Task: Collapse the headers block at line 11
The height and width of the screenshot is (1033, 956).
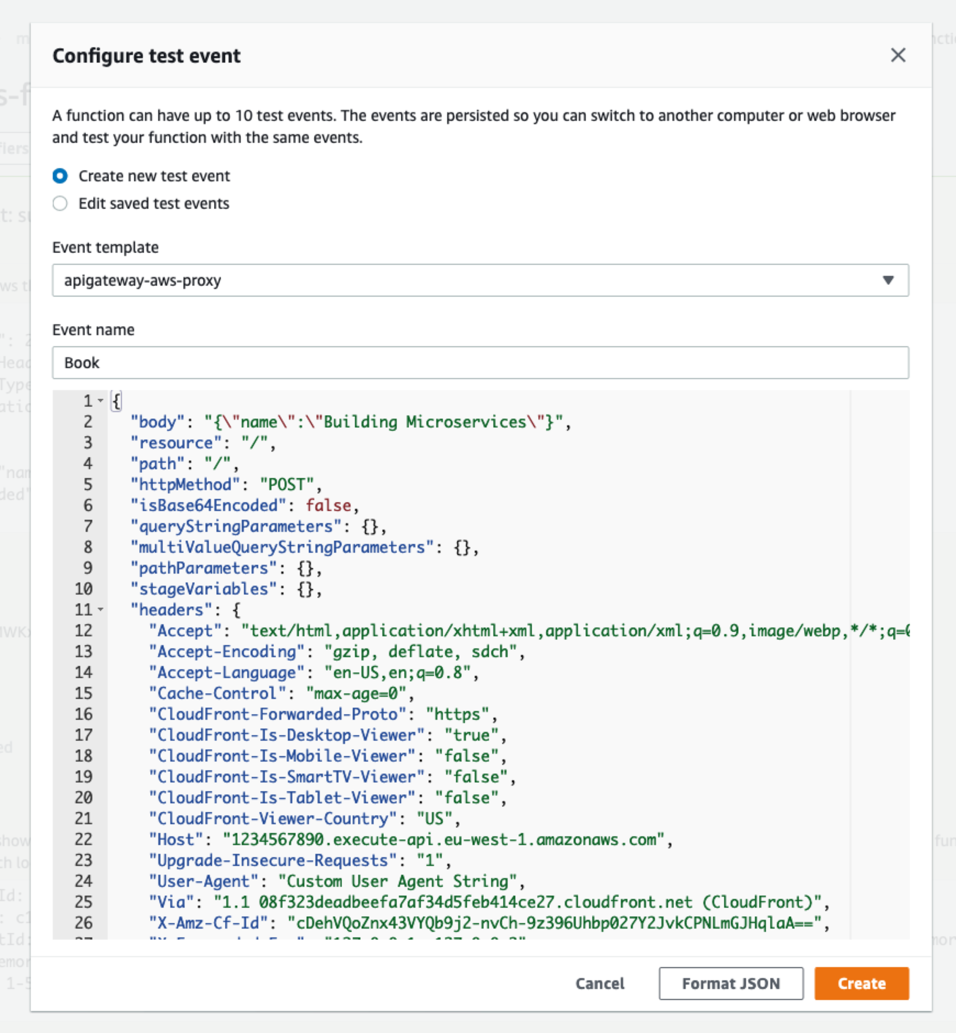Action: click(x=101, y=609)
